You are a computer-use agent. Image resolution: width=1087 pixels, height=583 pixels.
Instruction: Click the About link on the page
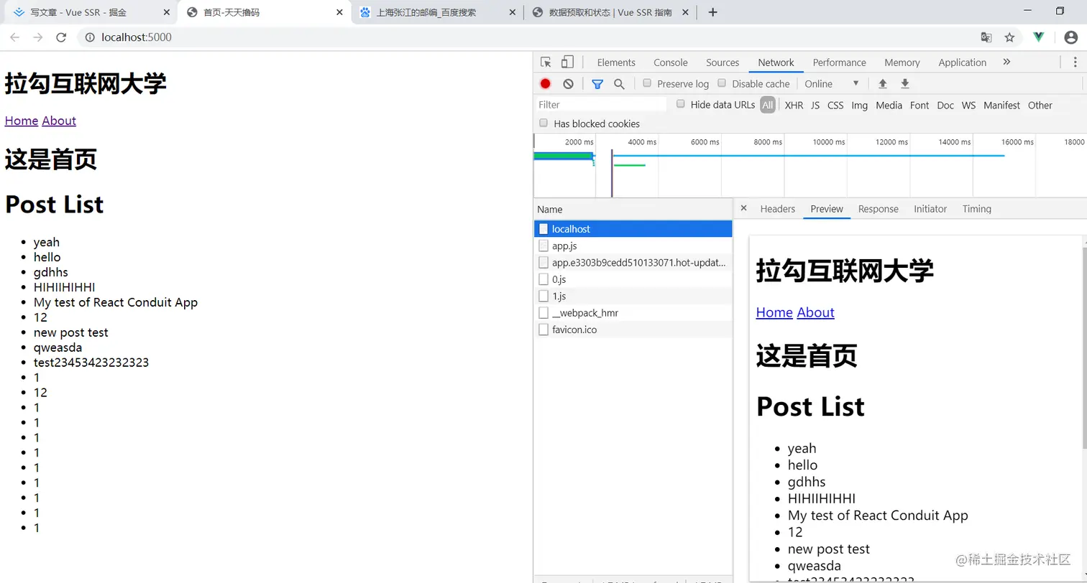tap(59, 121)
